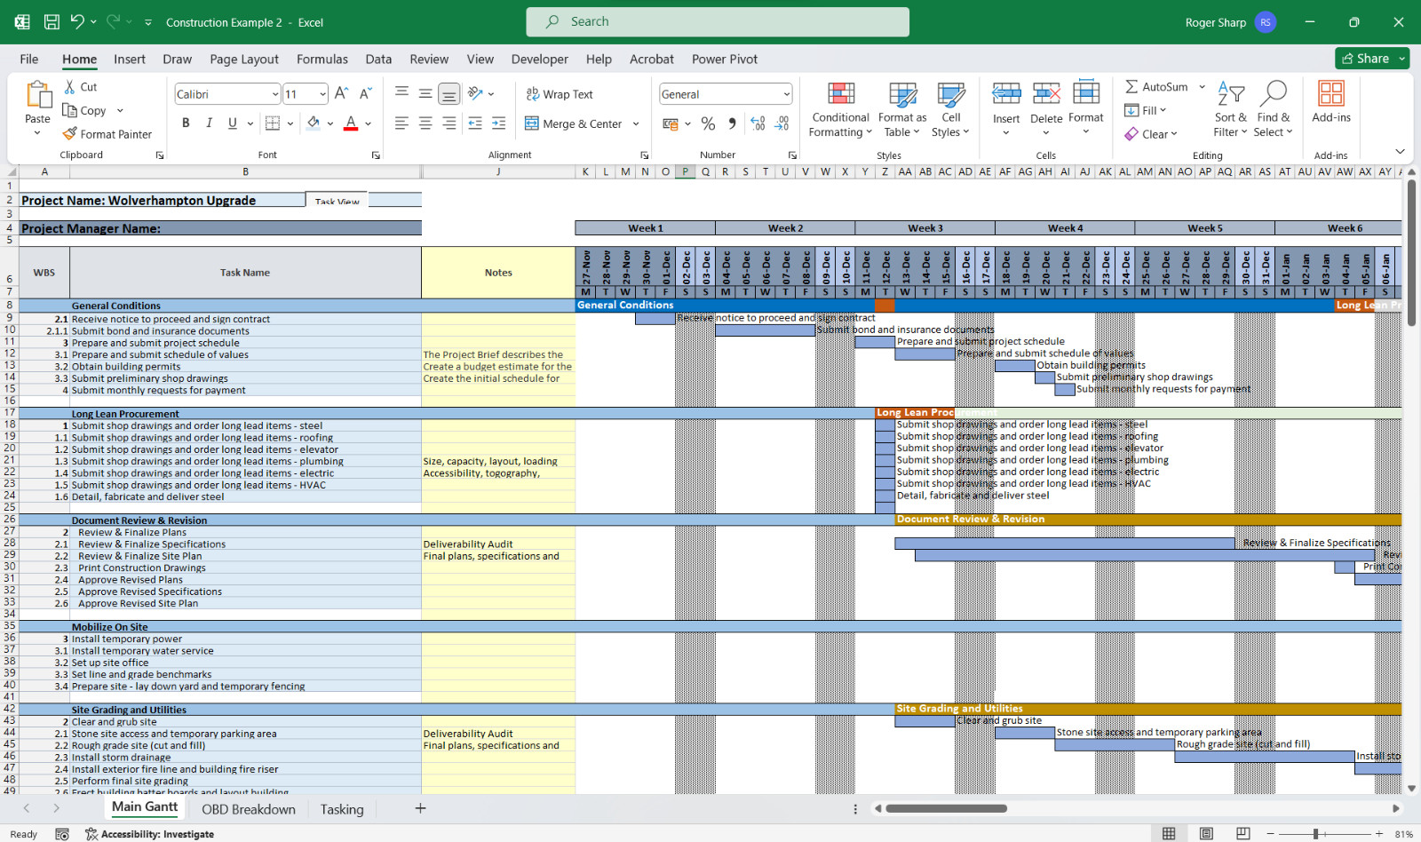1421x842 pixels.
Task: Apply the red font color
Action: pos(351,123)
